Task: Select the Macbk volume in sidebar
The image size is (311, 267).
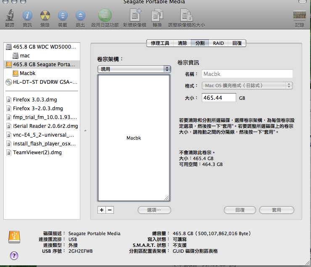Action: coord(42,73)
